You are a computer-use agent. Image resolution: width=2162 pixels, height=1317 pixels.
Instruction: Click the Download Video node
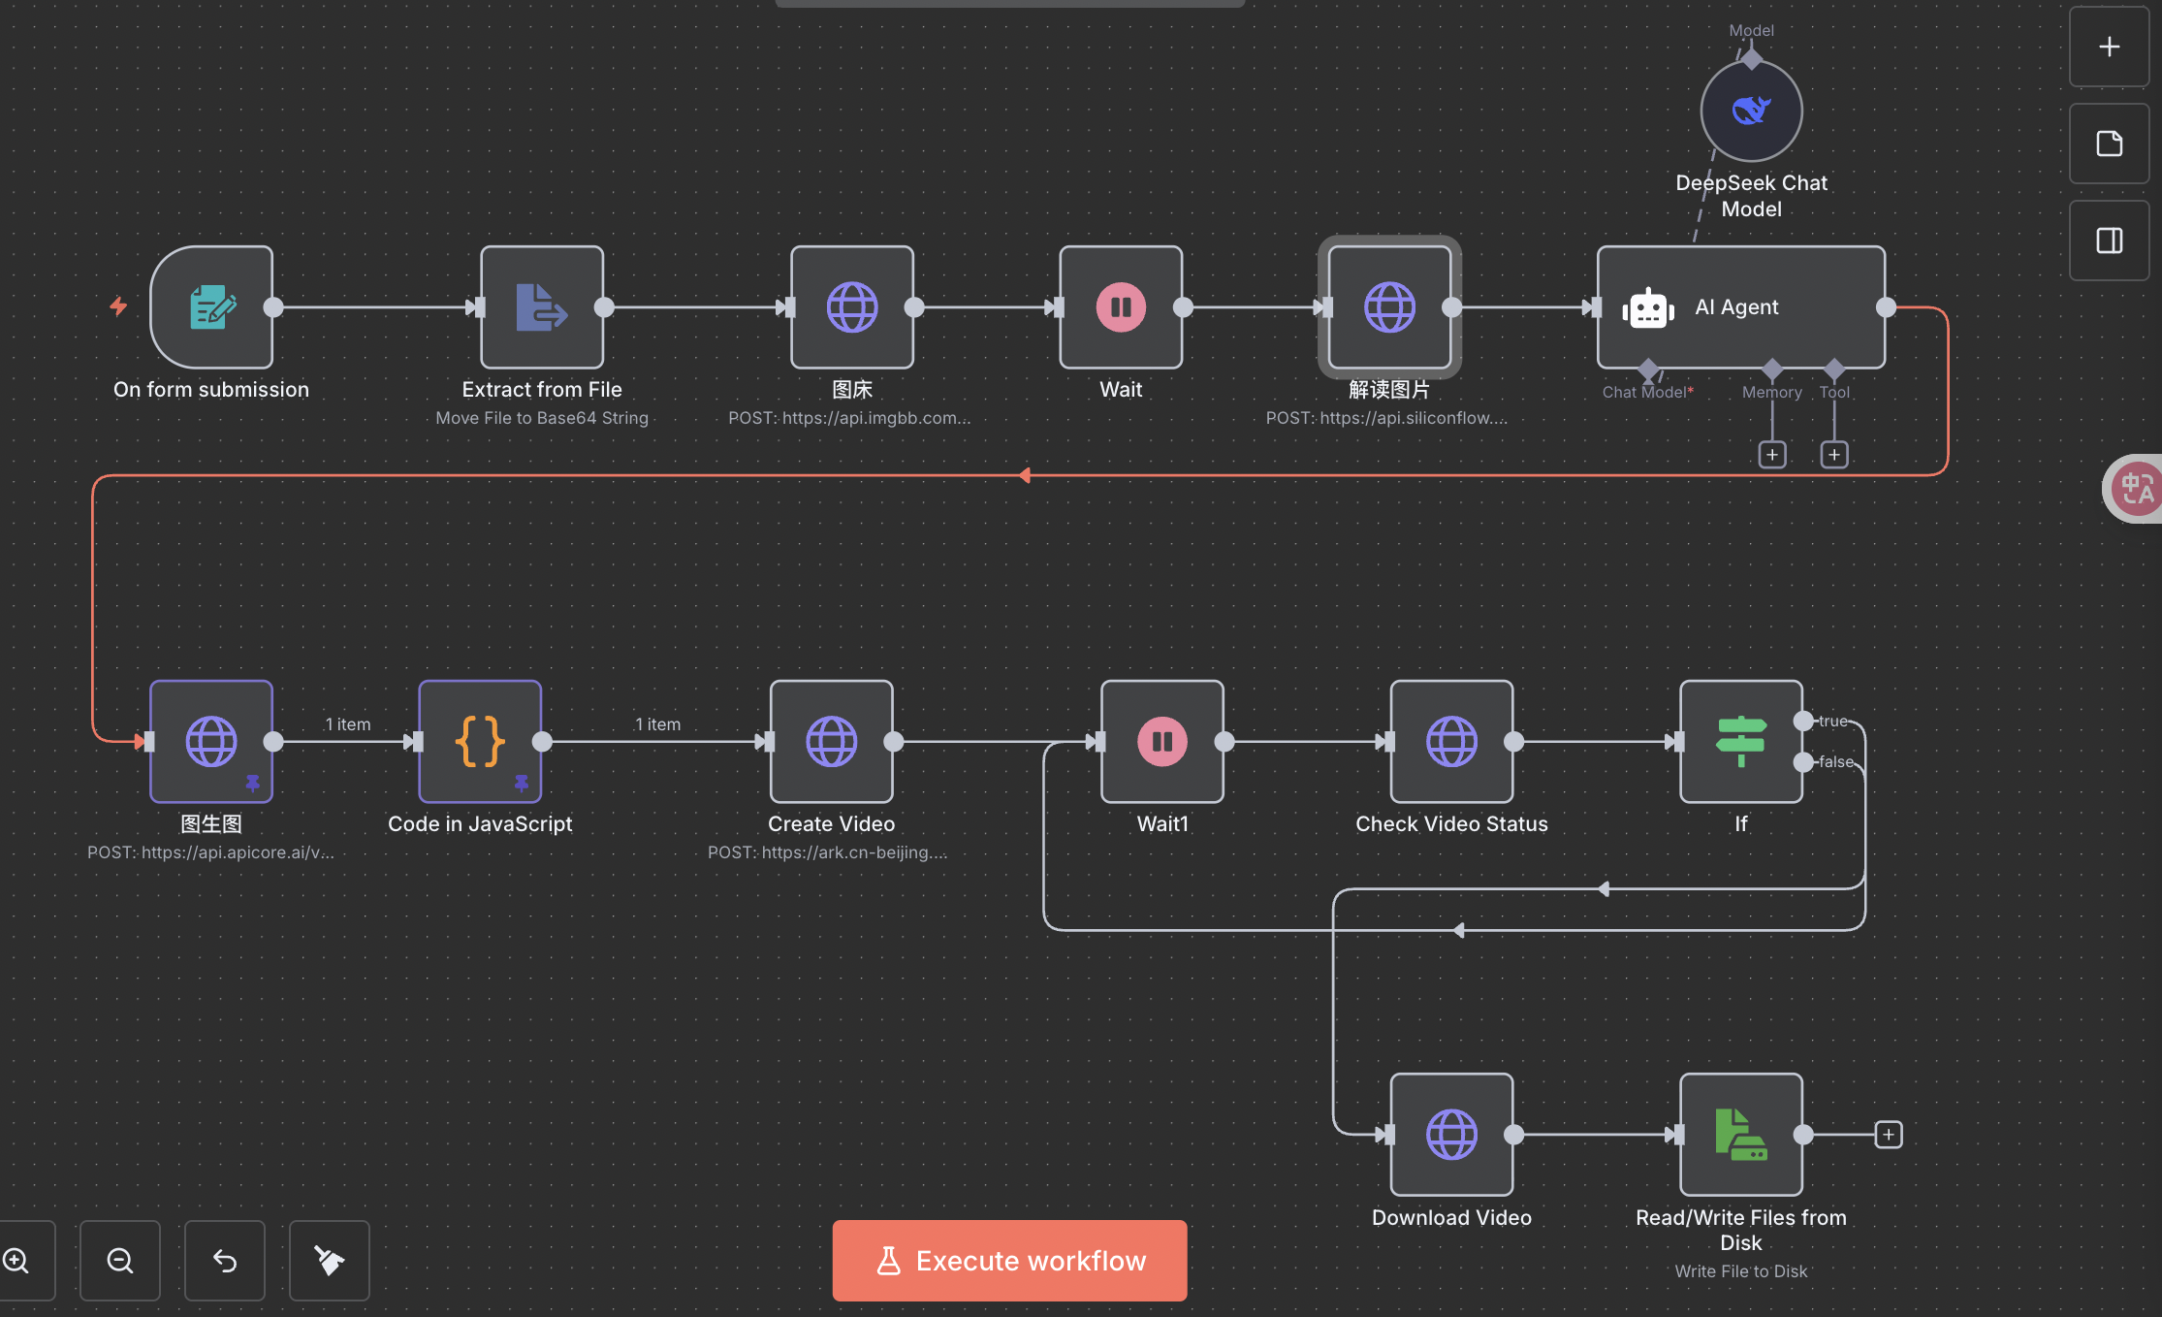(x=1451, y=1135)
